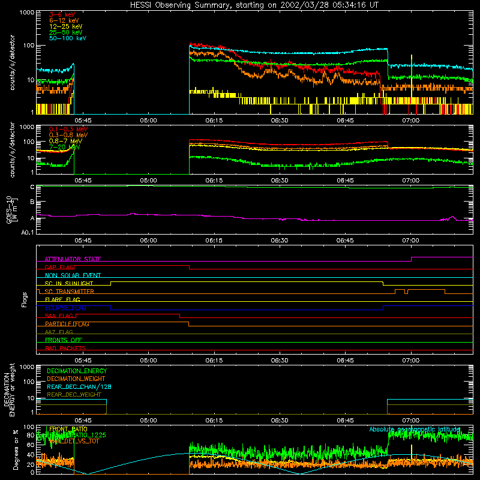Select the cyan 50-100 keV legend label
Screen dimensions: 480x480
click(x=67, y=38)
